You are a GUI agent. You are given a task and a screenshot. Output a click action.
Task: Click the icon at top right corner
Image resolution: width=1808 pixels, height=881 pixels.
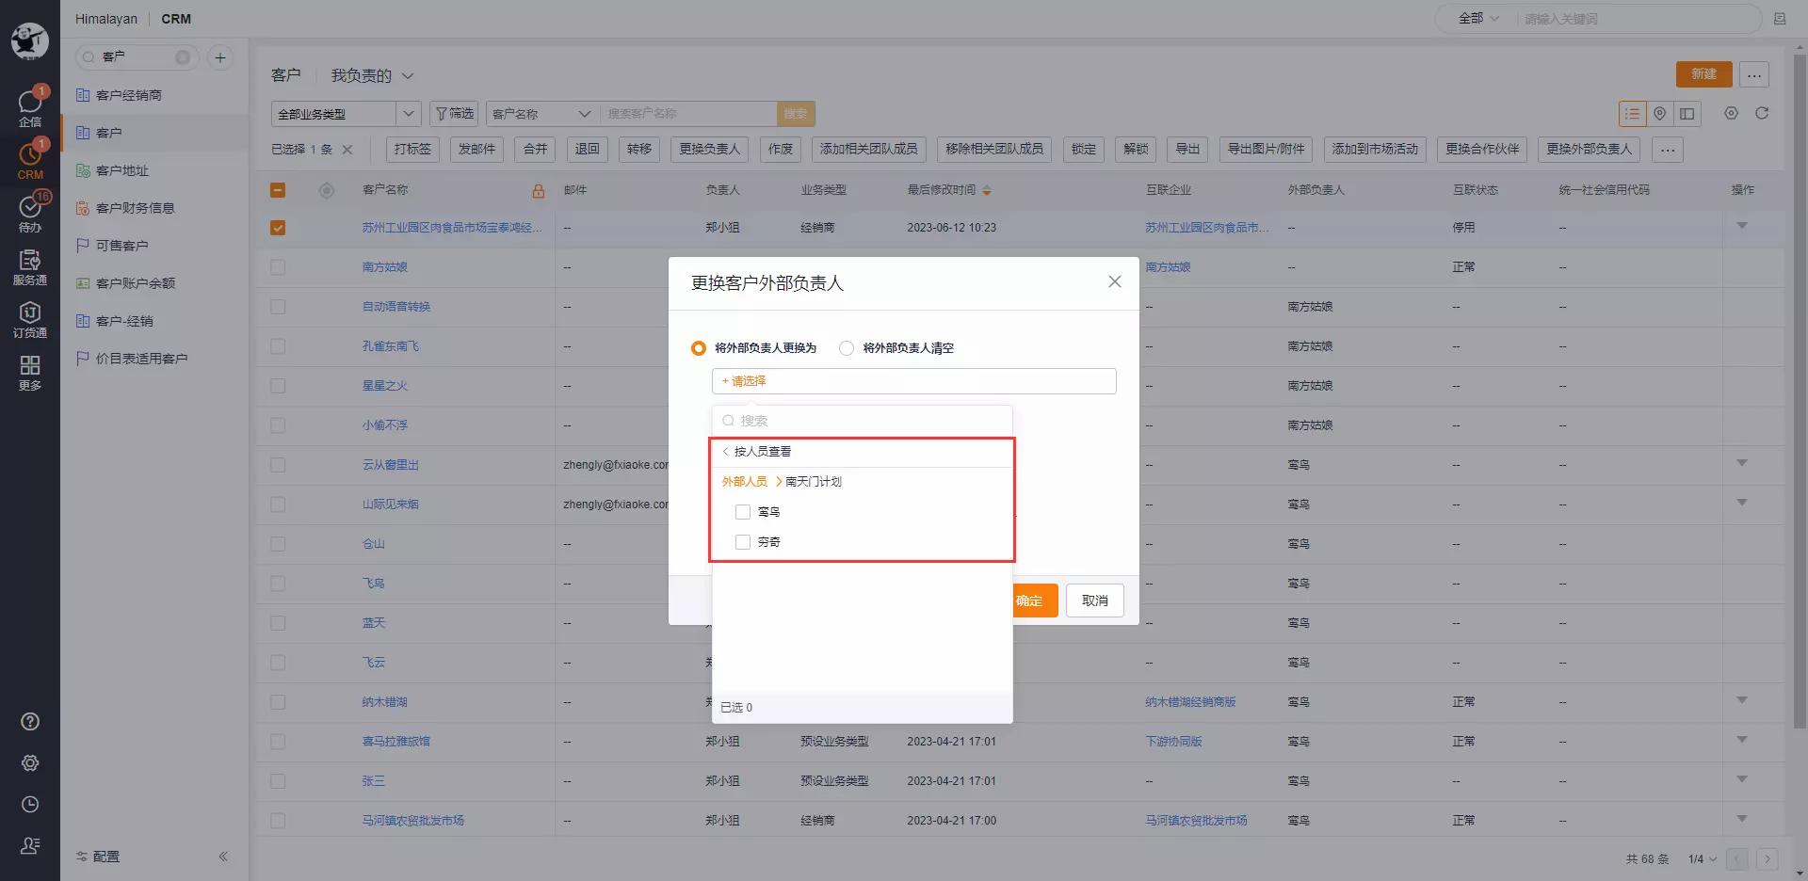(1780, 19)
